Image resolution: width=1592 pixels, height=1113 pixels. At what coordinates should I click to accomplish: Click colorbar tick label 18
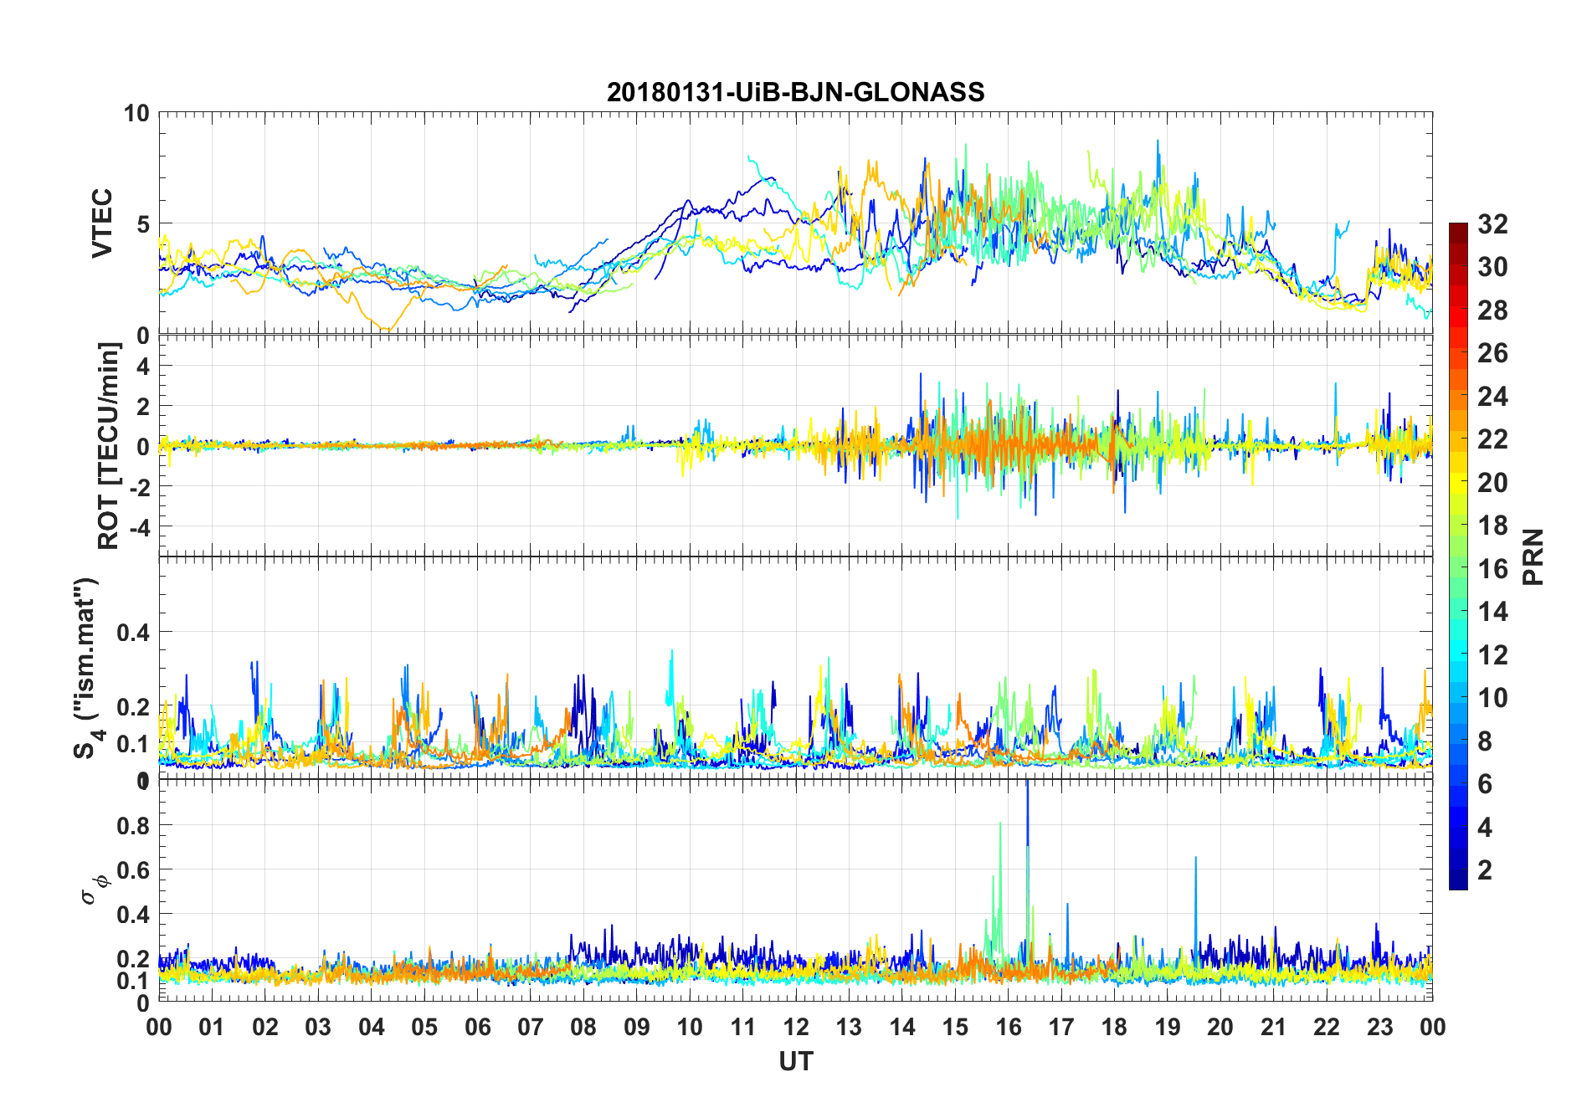click(1492, 526)
